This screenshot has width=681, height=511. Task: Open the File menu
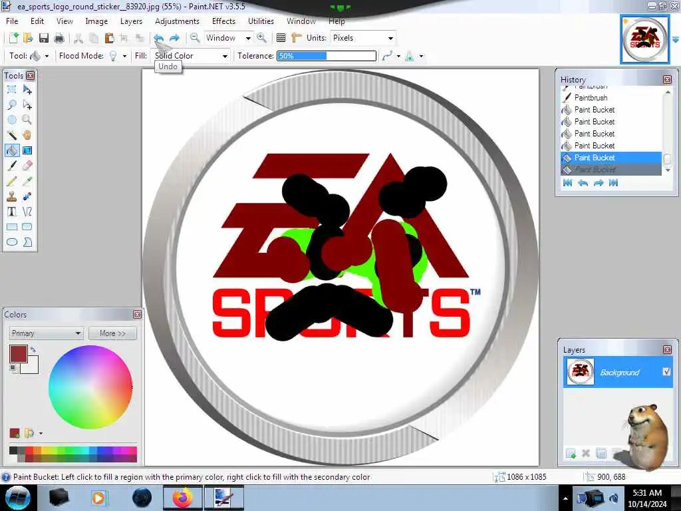(x=12, y=21)
